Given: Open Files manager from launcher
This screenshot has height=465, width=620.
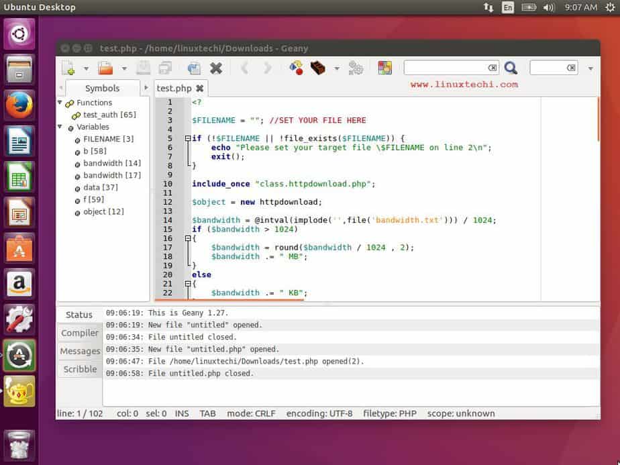Looking at the screenshot, I should pyautogui.click(x=19, y=70).
